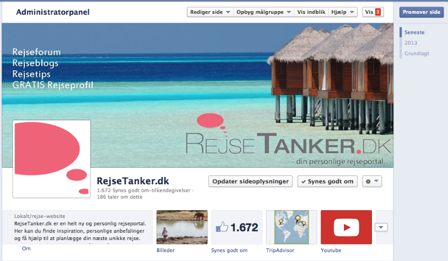Screen dimensions: 448x261
Task: Open the RejseTanker profile picture
Action: click(x=51, y=159)
